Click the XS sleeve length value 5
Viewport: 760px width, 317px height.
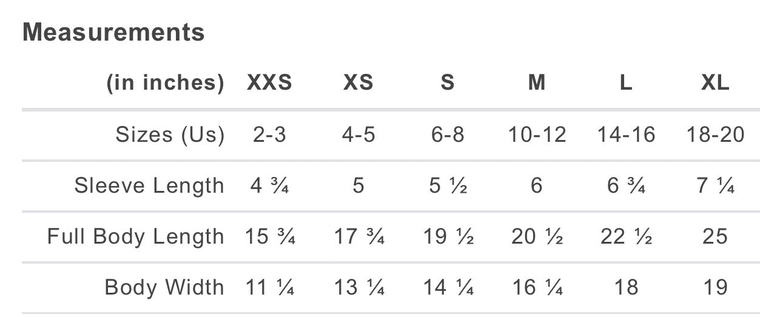click(358, 185)
